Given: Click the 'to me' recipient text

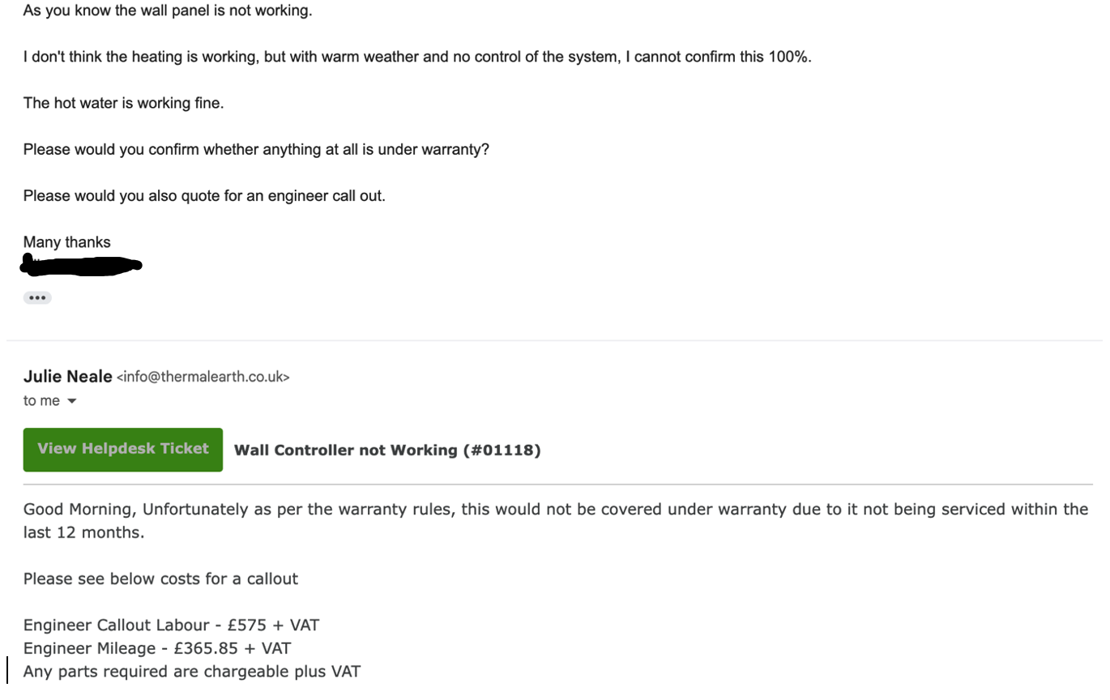Looking at the screenshot, I should [41, 401].
